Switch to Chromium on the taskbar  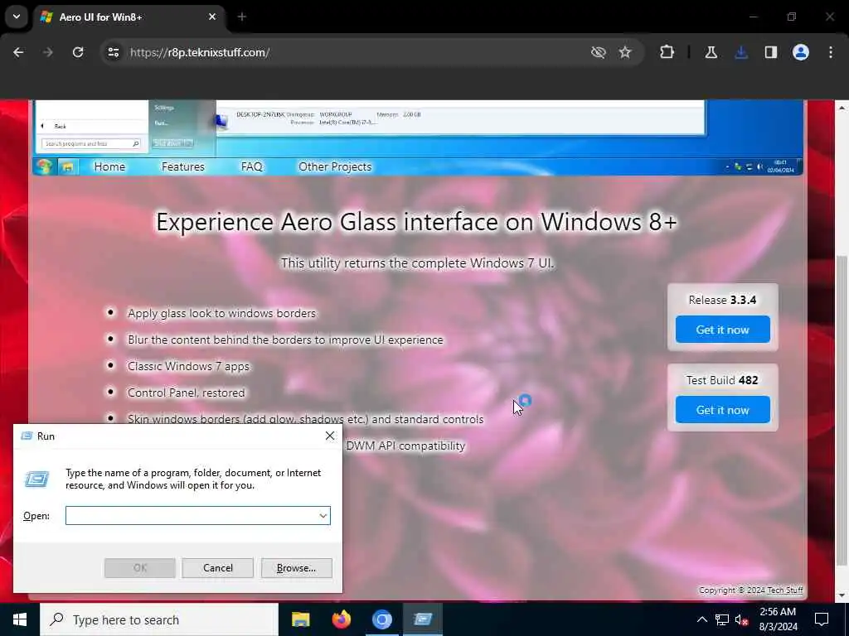pos(381,619)
